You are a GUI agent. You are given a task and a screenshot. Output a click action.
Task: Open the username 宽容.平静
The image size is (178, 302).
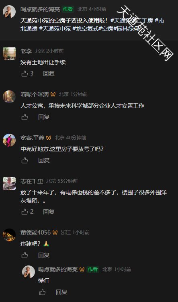tap(33, 138)
